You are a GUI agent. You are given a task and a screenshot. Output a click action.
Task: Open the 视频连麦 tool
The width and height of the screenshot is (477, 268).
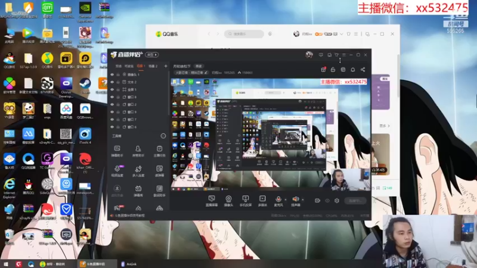pyautogui.click(x=117, y=171)
